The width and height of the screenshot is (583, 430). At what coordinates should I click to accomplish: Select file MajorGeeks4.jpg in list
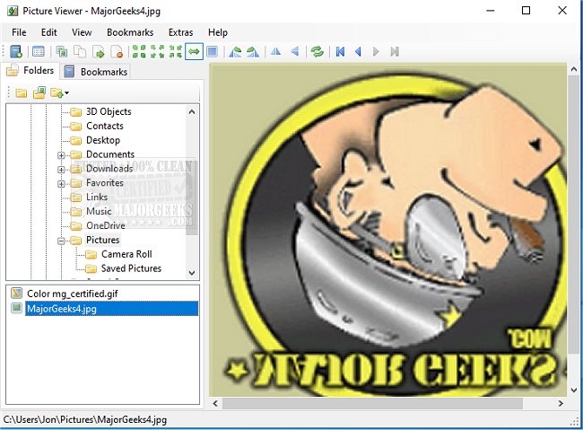[x=111, y=309]
